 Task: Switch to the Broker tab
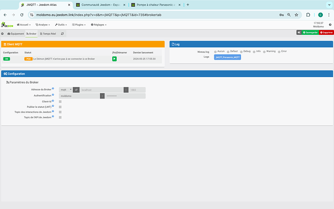(x=31, y=34)
